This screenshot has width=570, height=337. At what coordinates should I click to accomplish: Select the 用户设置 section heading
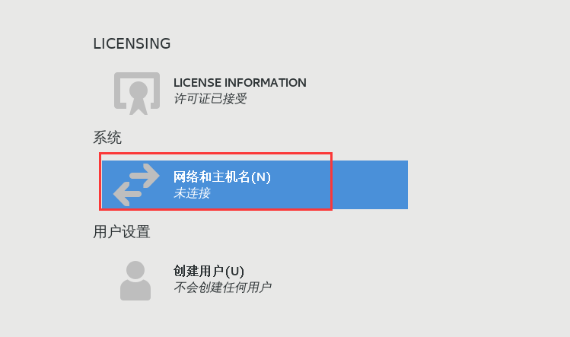122,231
